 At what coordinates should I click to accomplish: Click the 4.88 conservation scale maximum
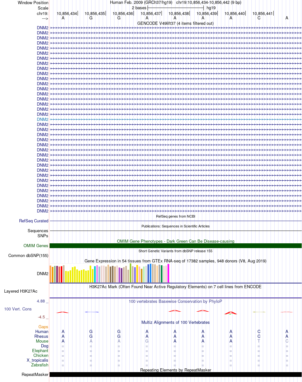(x=41, y=301)
